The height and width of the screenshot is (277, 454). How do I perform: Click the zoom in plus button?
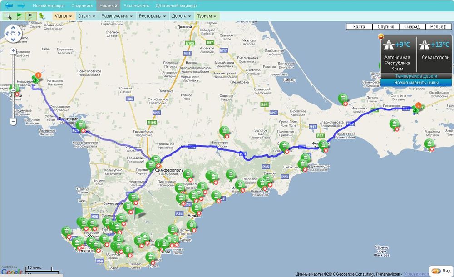(x=13, y=51)
